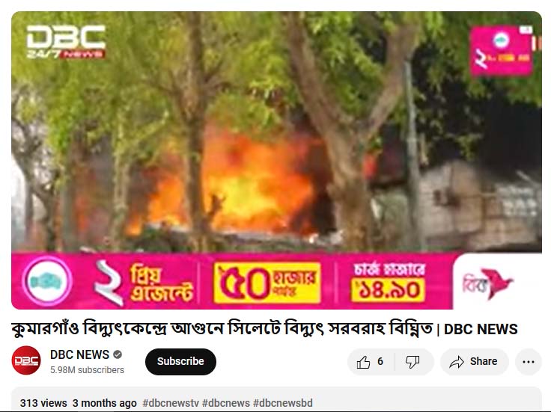The width and height of the screenshot is (551, 412).
Task: Click the small pink ad overlay in video corner
Action: 501,51
